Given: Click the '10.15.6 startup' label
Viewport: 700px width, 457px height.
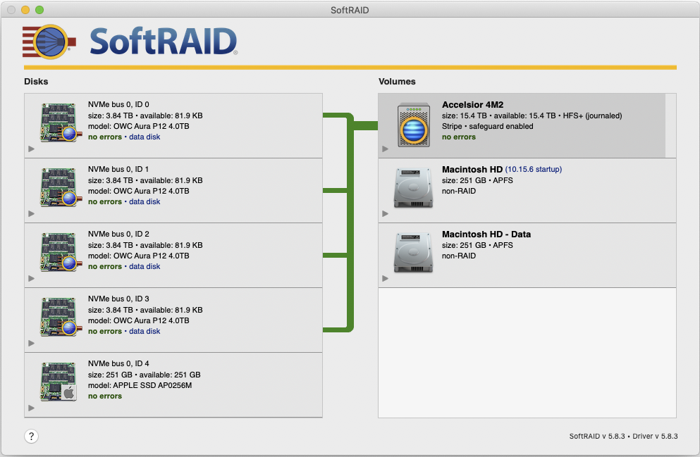Looking at the screenshot, I should click(x=533, y=170).
